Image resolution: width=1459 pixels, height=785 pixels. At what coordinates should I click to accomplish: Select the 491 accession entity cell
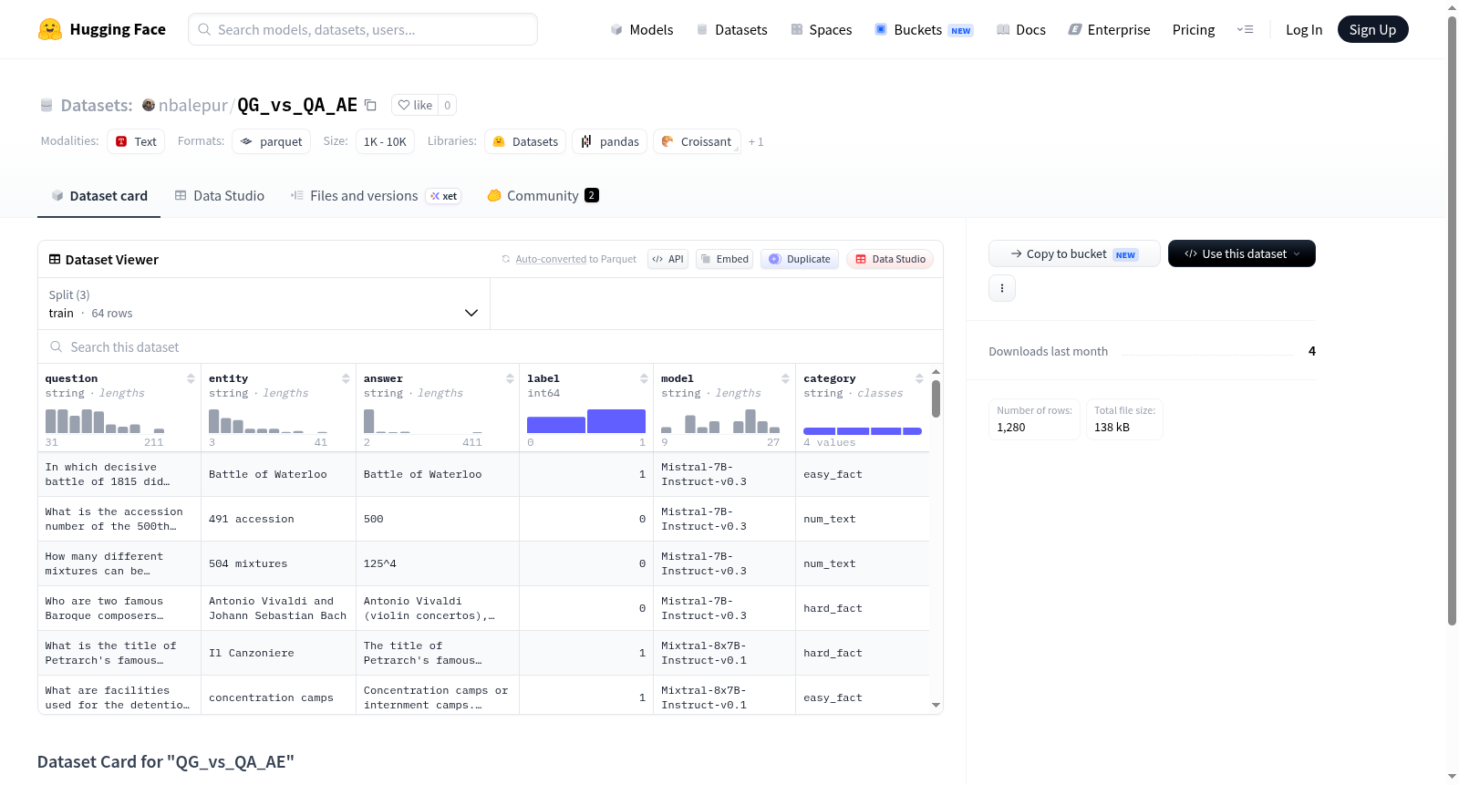point(279,519)
